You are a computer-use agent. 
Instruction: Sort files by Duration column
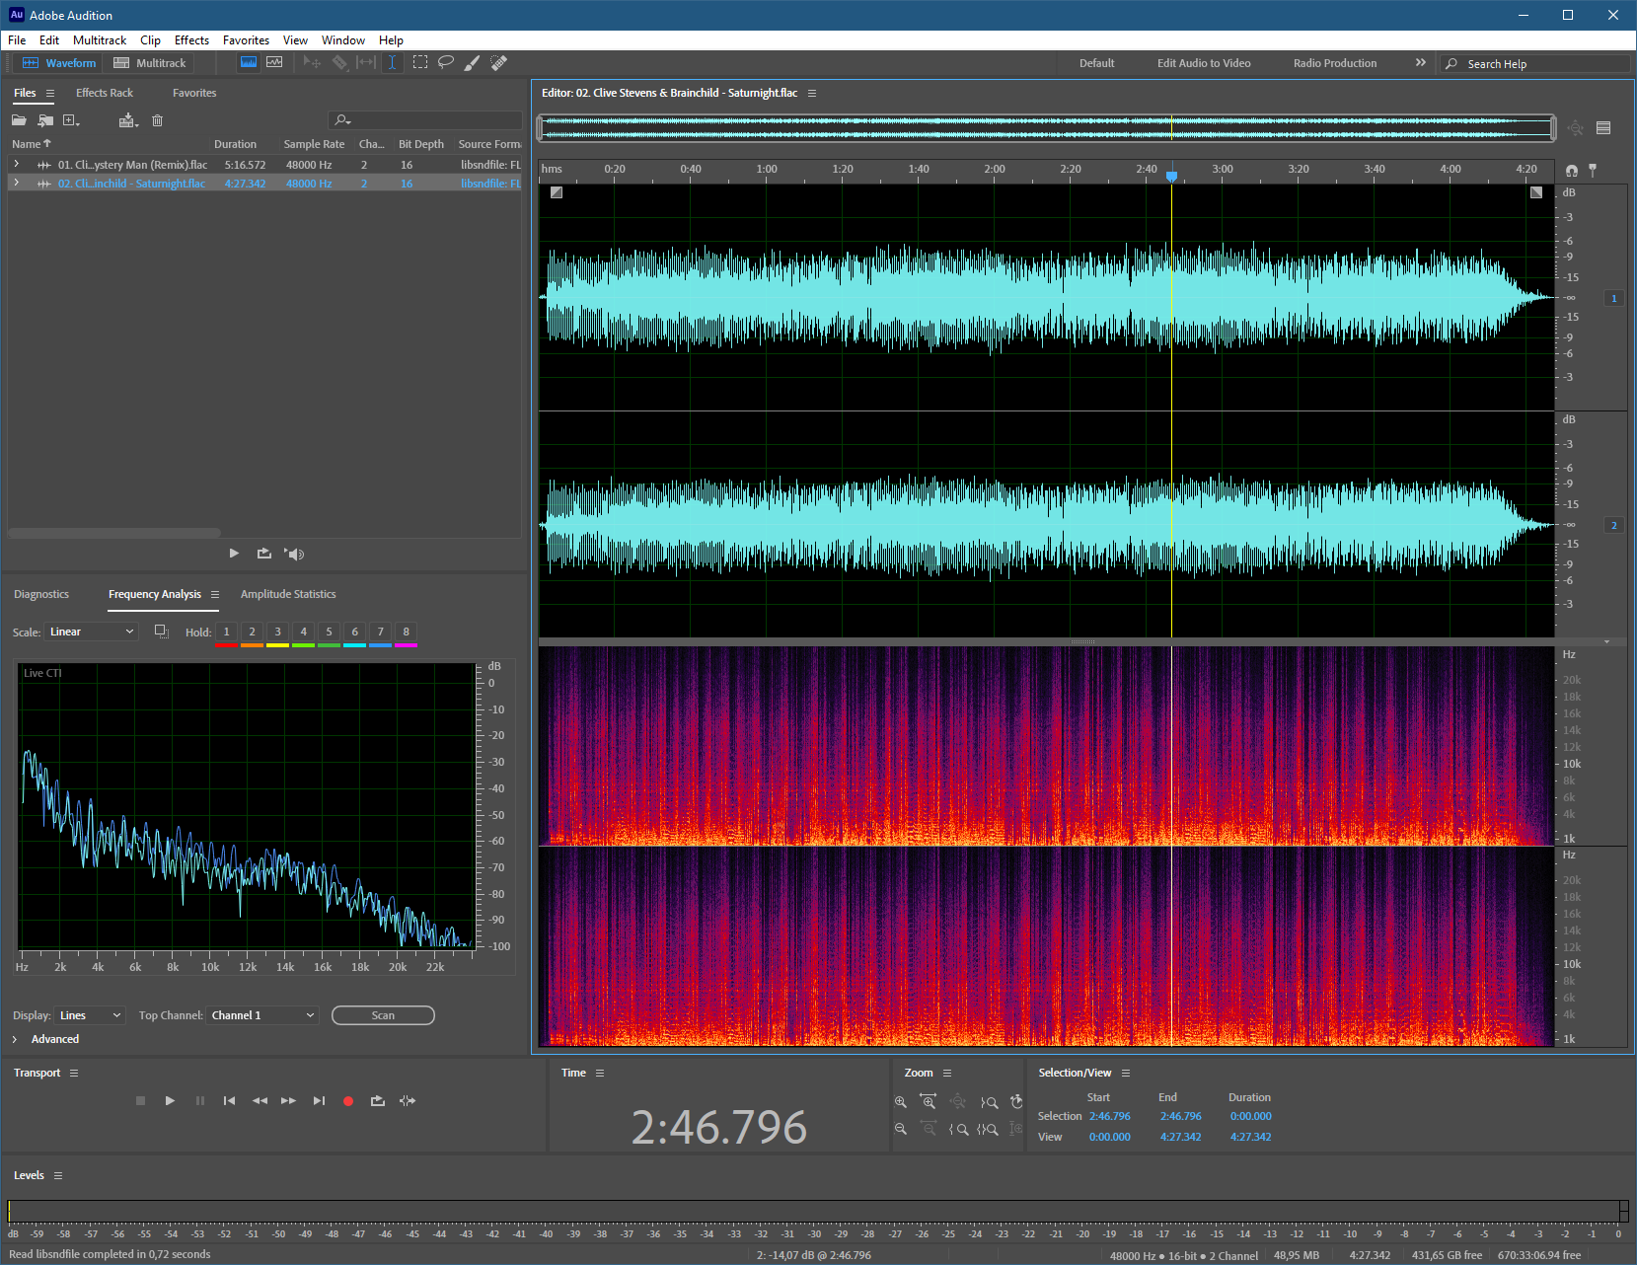235,144
